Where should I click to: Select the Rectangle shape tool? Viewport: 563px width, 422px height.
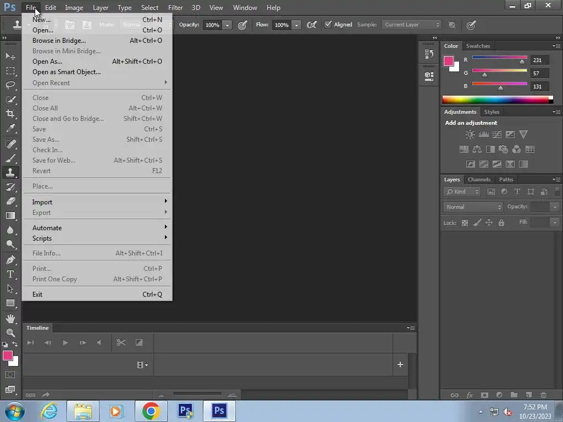coord(10,303)
